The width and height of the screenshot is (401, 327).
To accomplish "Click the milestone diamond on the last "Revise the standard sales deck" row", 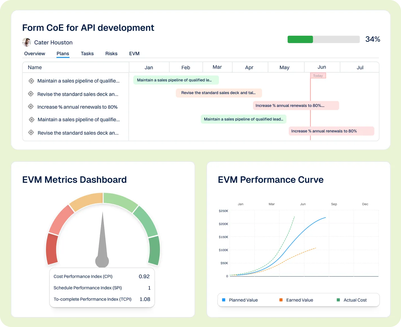I will (31, 132).
